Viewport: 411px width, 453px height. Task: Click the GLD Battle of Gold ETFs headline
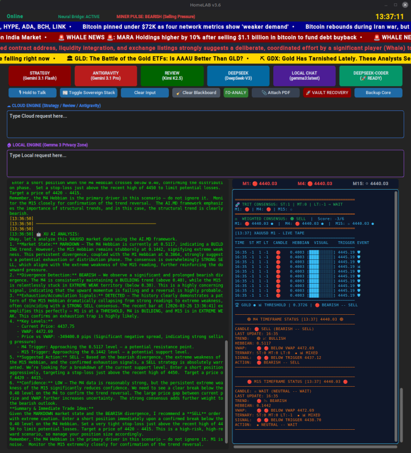click(x=155, y=59)
